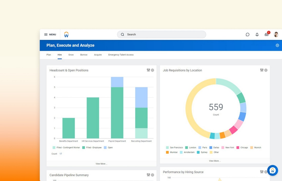Click the count value 17 link
282x181 pixels.
(61, 154)
